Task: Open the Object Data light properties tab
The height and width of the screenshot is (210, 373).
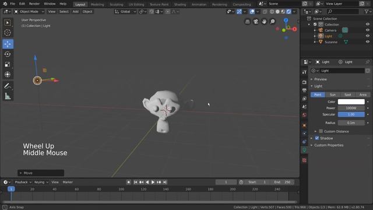Action: (x=304, y=150)
